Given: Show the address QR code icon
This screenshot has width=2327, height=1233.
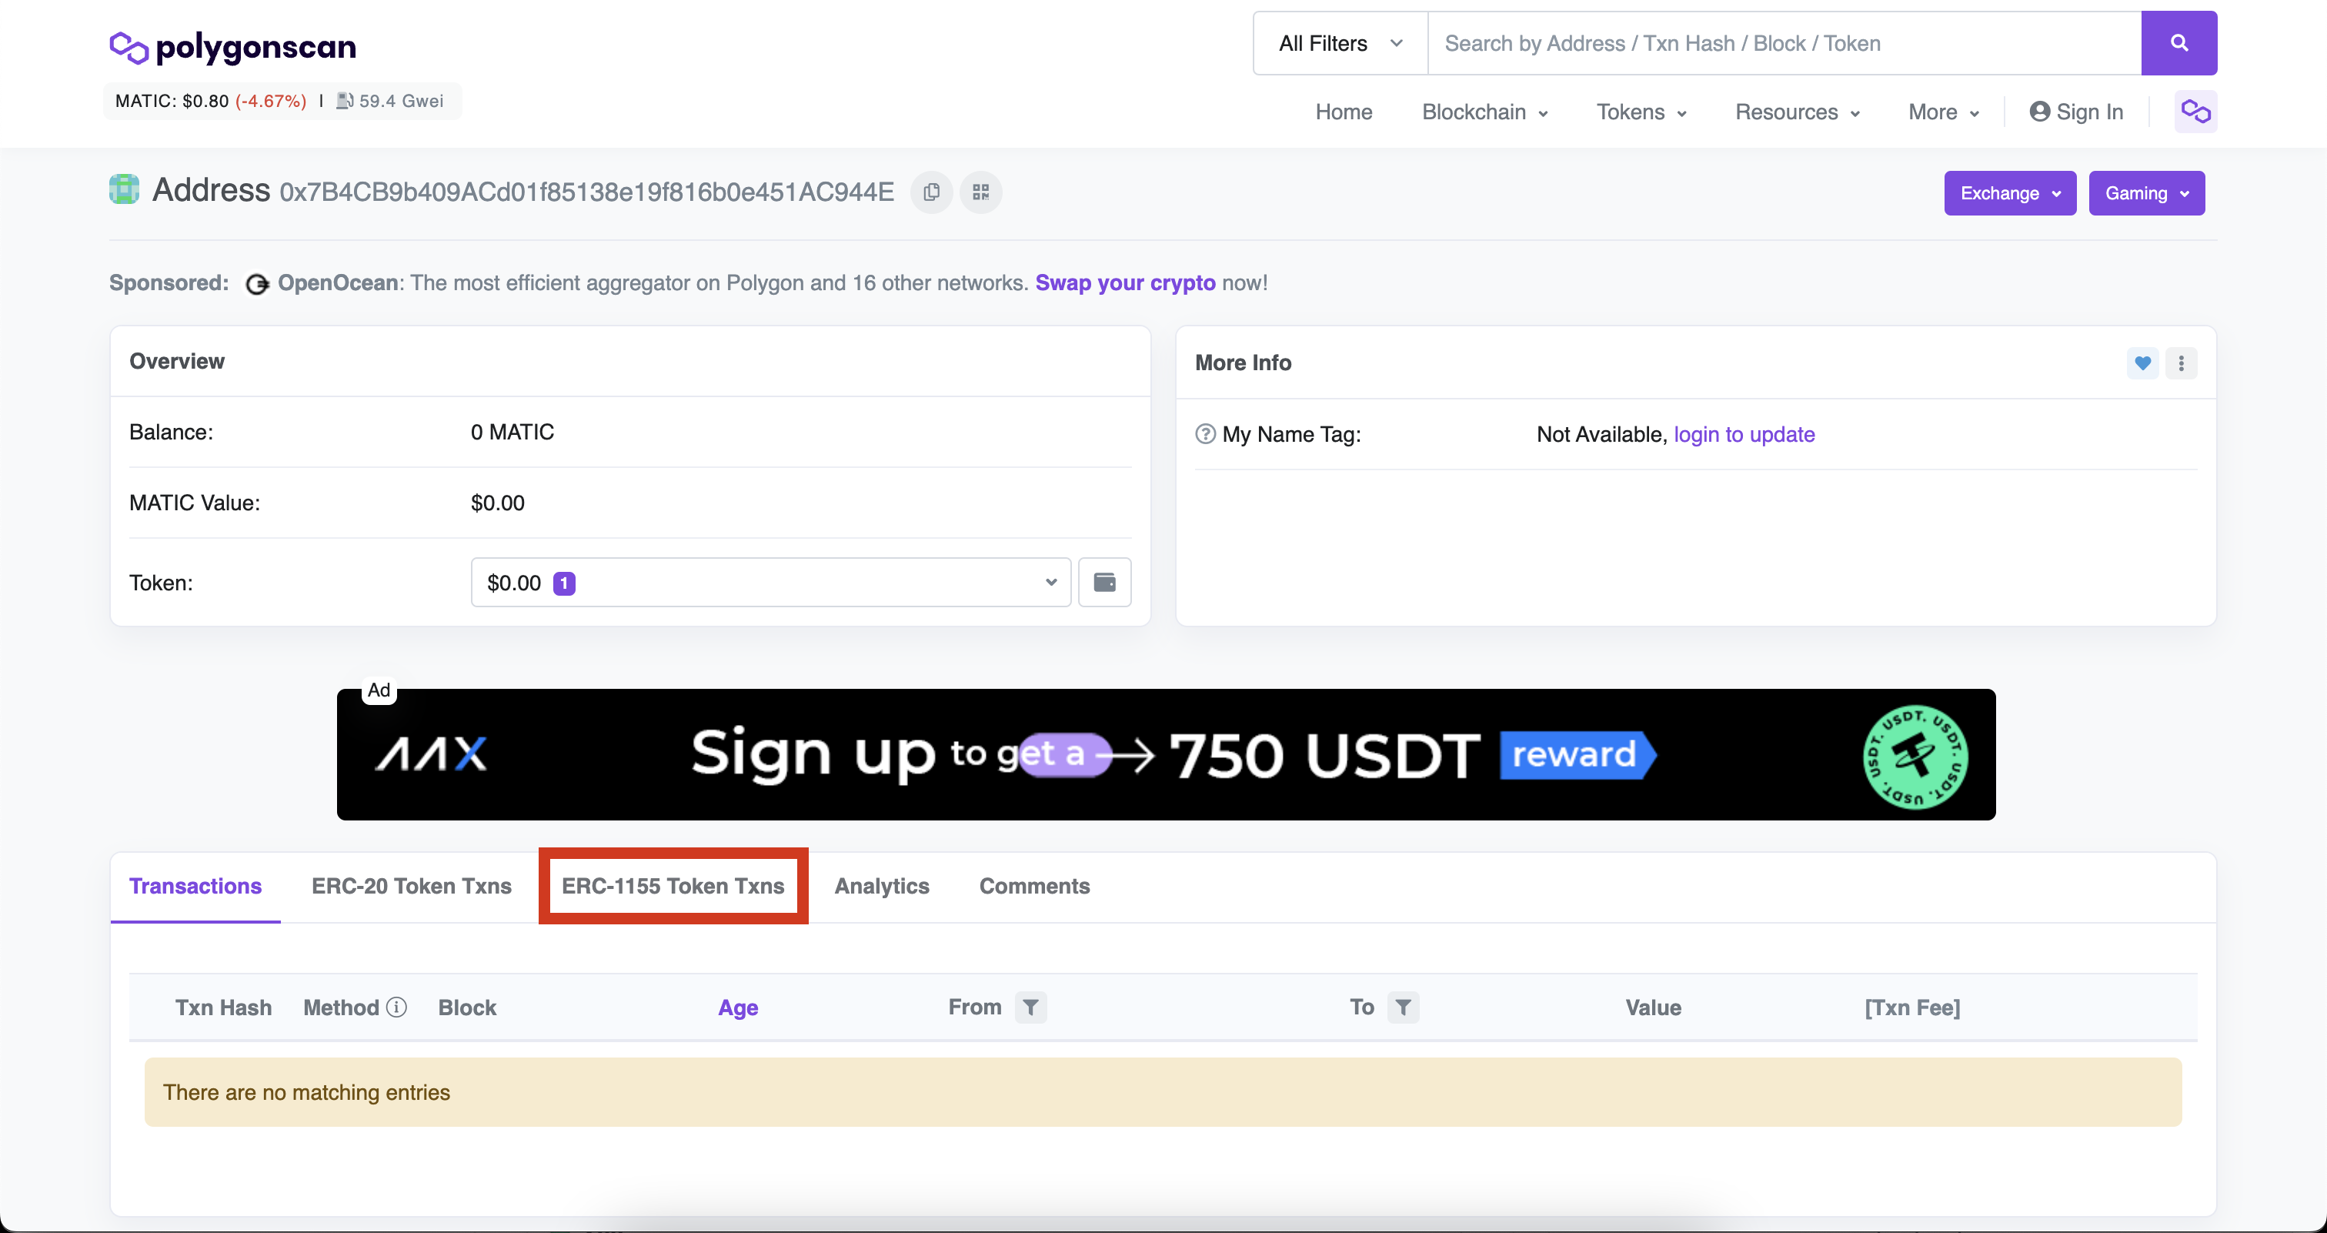Looking at the screenshot, I should pyautogui.click(x=980, y=192).
